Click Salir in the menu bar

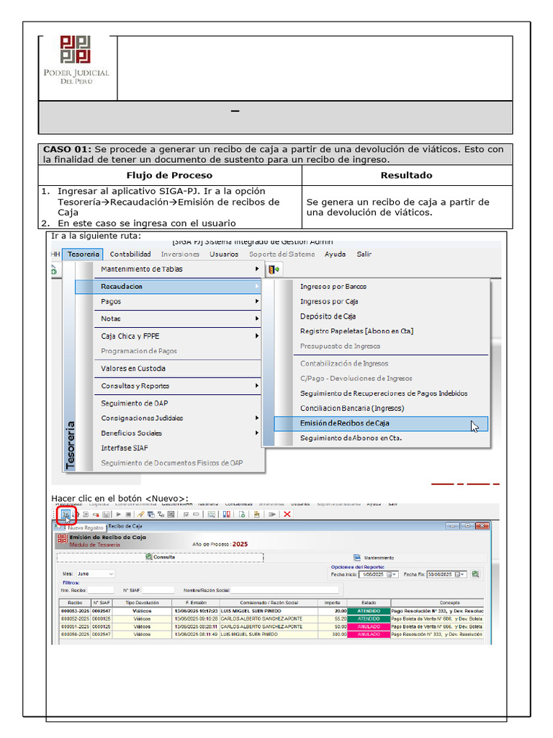click(x=364, y=254)
